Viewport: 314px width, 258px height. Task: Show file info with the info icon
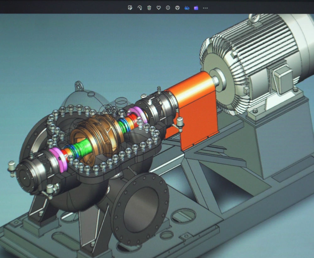coord(168,8)
